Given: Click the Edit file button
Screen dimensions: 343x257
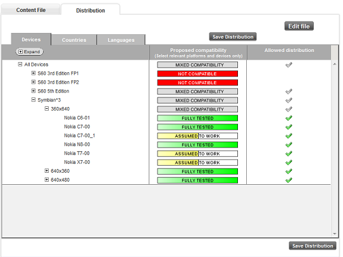Looking at the screenshot, I should (299, 26).
